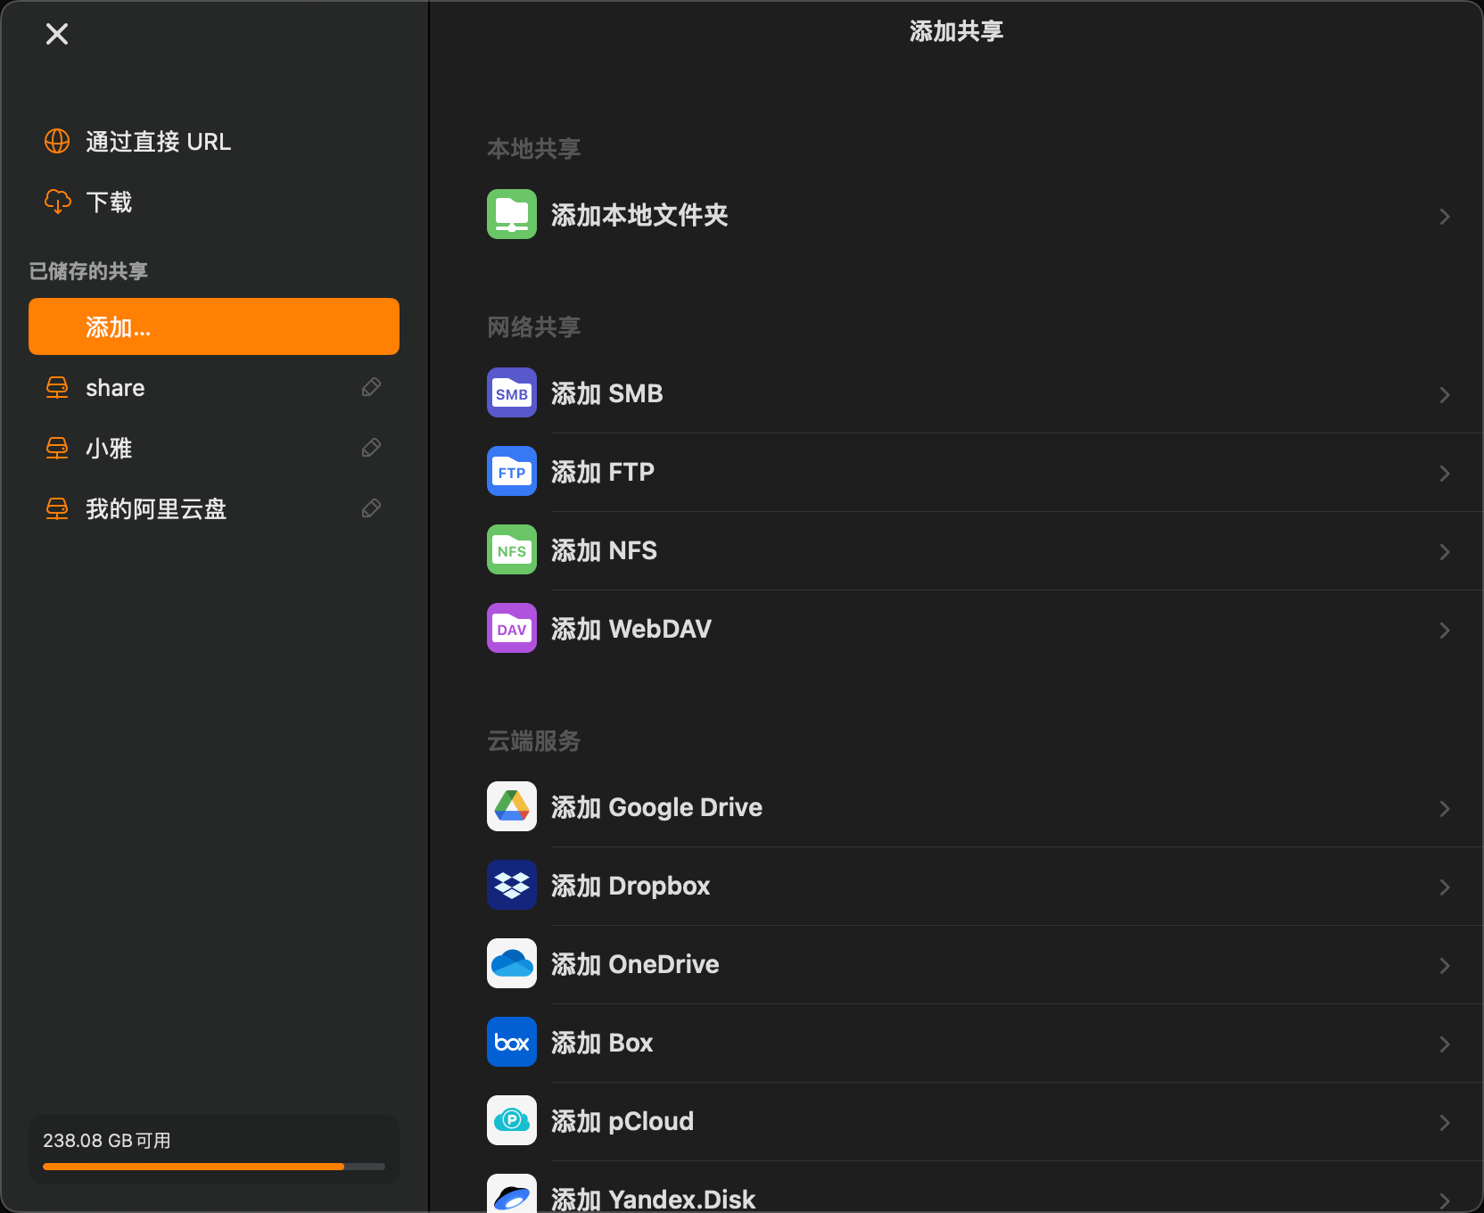The image size is (1484, 1213).
Task: Click the Box icon
Action: point(512,1042)
